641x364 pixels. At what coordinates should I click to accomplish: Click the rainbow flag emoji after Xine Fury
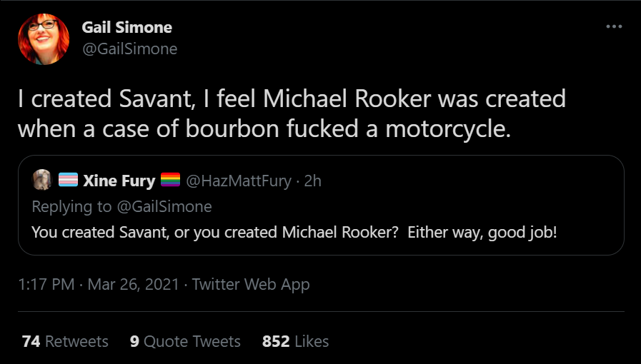point(170,181)
